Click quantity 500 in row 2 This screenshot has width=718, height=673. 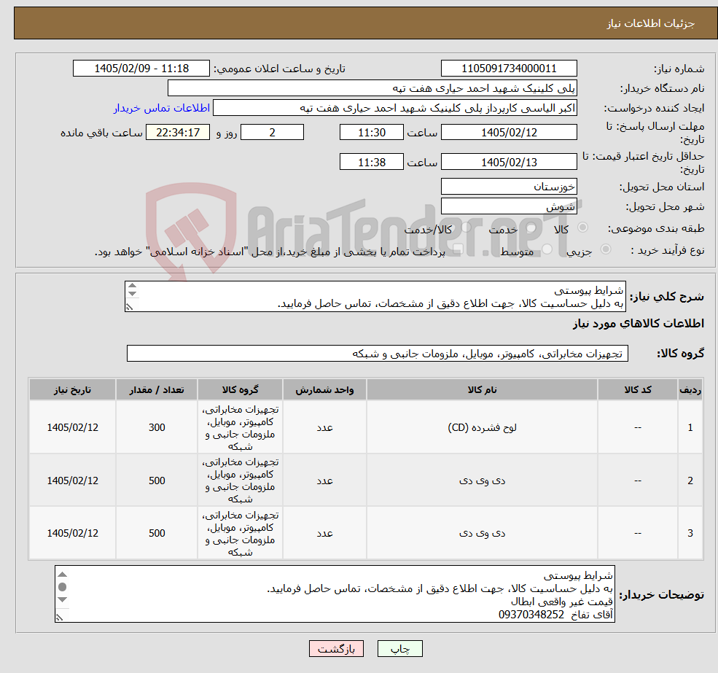[x=157, y=480]
